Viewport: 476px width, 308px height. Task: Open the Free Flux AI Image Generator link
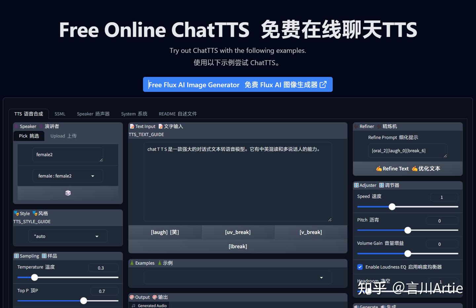[x=238, y=85]
